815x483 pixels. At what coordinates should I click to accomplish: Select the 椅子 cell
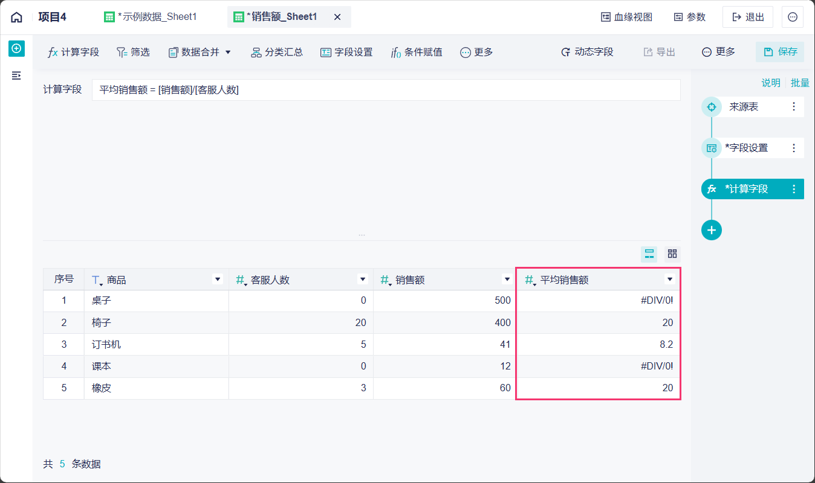tap(157, 322)
